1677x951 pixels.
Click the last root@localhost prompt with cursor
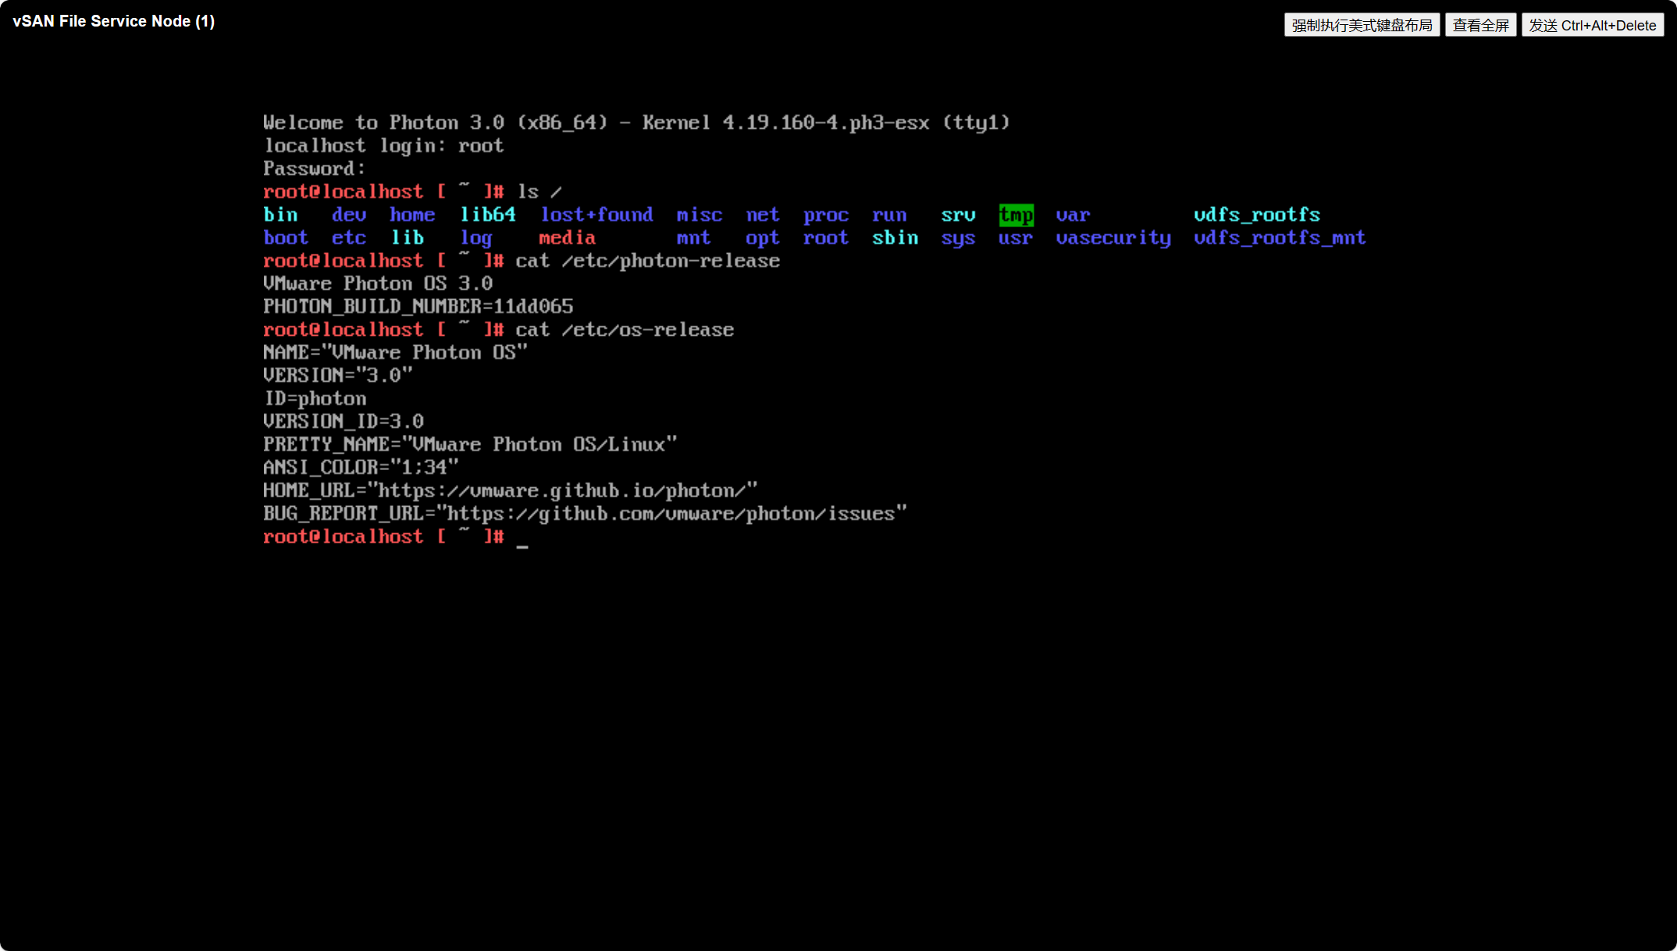pyautogui.click(x=396, y=537)
